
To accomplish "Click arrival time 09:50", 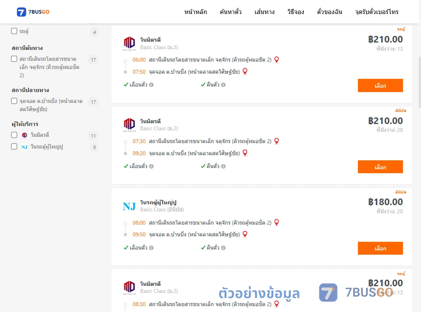I will 139,235.
